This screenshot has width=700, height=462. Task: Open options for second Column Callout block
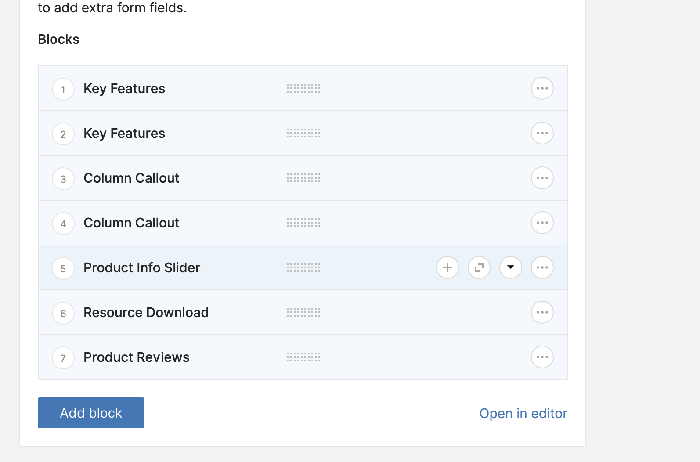click(542, 223)
